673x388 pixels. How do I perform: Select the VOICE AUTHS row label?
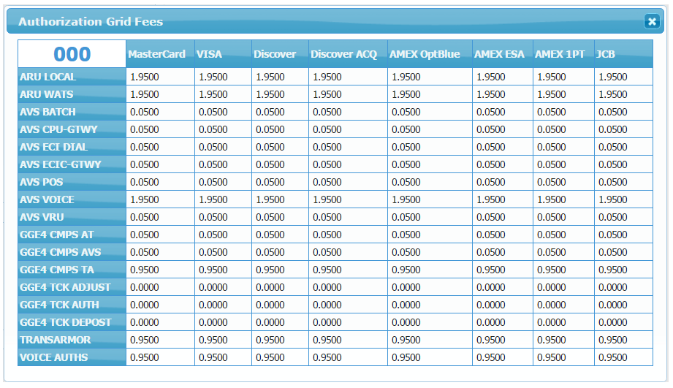(x=72, y=357)
